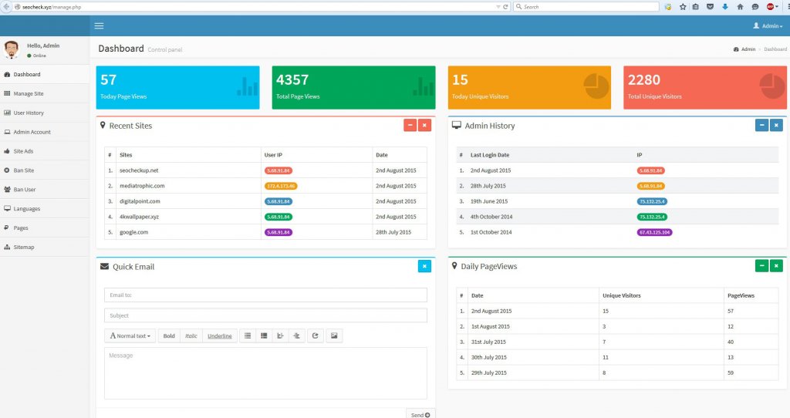Open Manage Site in the sidebar
Screen dimensions: 790x418
tap(29, 93)
